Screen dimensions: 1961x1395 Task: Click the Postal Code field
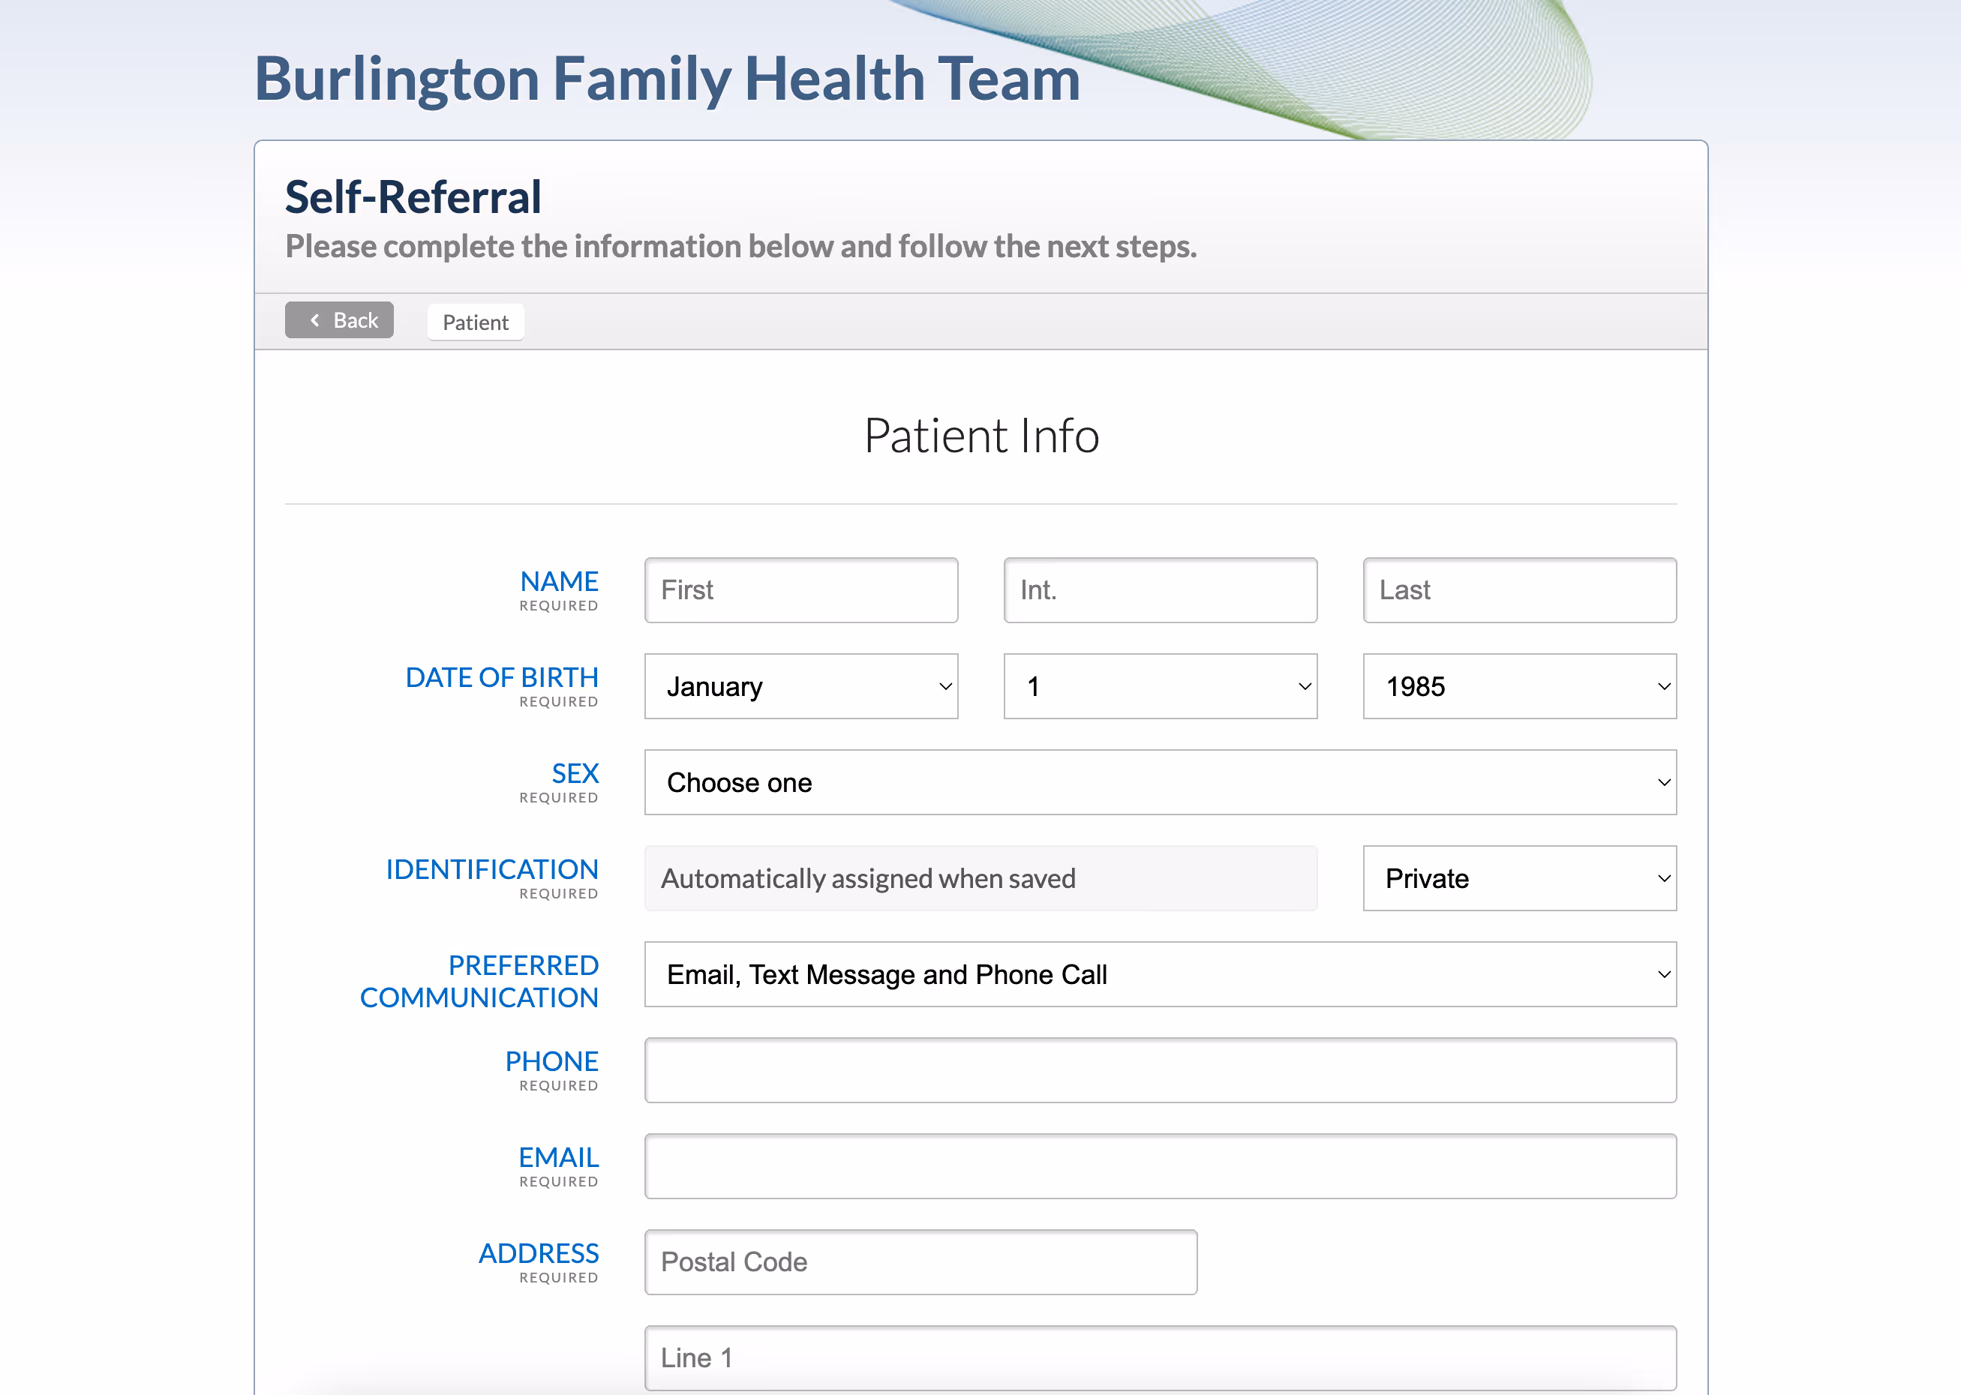coord(920,1261)
